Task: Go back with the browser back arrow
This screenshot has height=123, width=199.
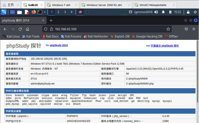Action: point(5,29)
